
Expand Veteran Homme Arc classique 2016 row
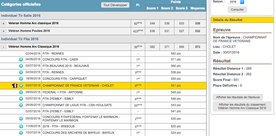4,23
